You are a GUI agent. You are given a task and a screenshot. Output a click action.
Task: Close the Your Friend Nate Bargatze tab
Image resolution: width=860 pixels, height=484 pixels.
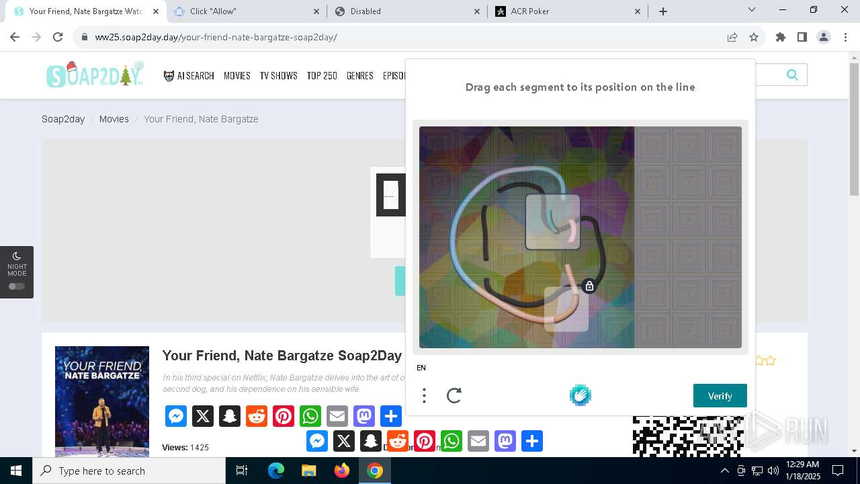[156, 11]
